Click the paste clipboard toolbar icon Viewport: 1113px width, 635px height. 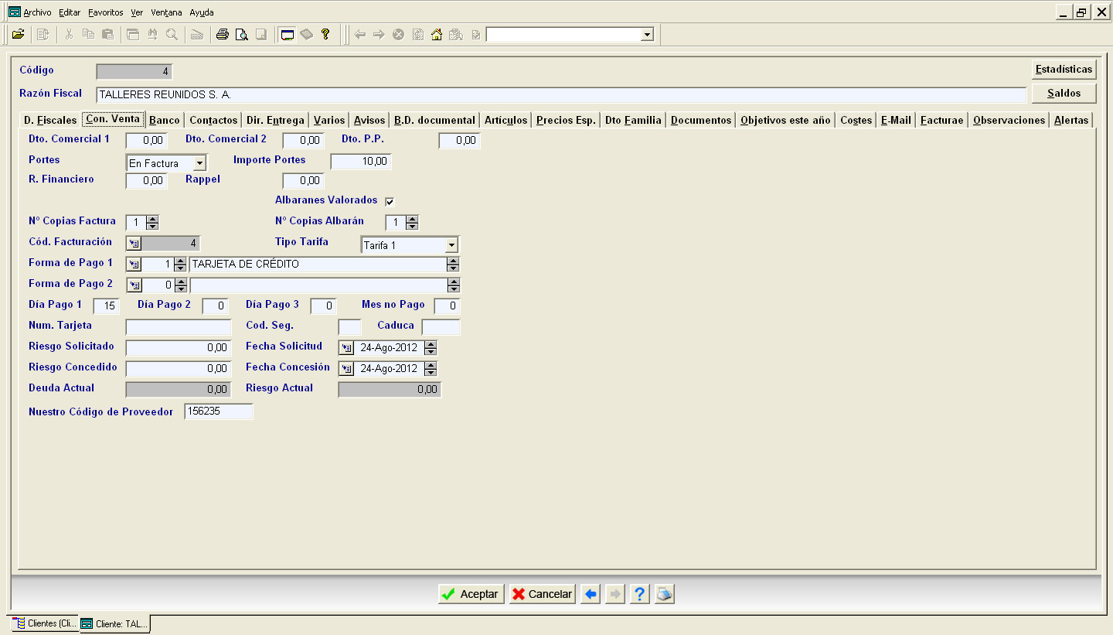point(107,34)
